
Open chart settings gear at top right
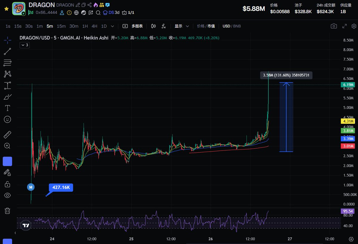pos(354,26)
